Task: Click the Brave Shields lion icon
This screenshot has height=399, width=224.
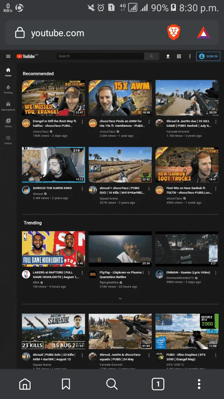Action: [x=174, y=32]
